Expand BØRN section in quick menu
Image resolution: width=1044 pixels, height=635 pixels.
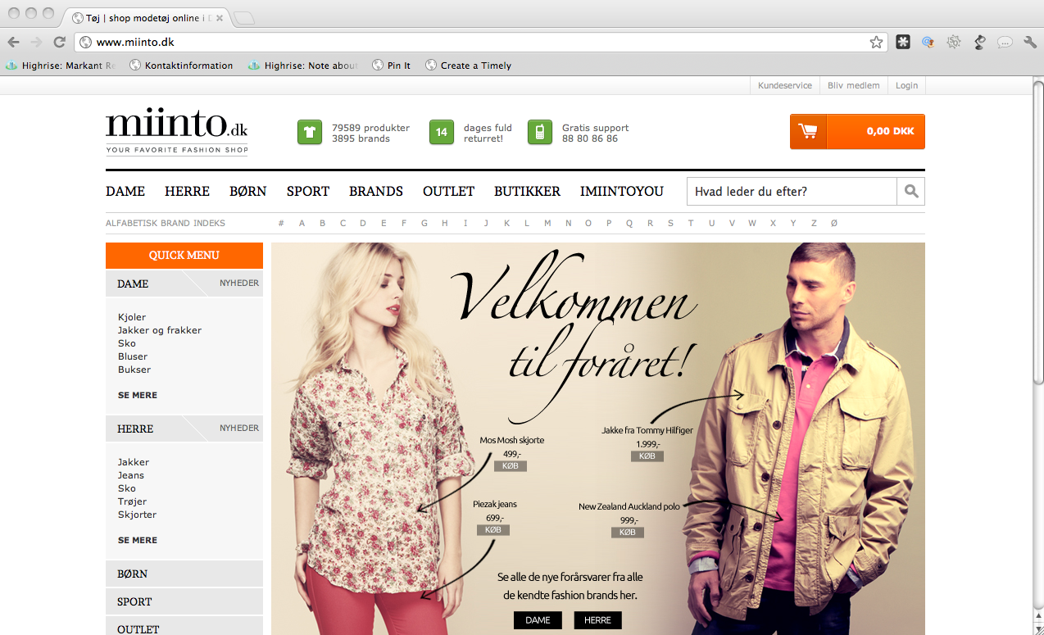coord(184,574)
